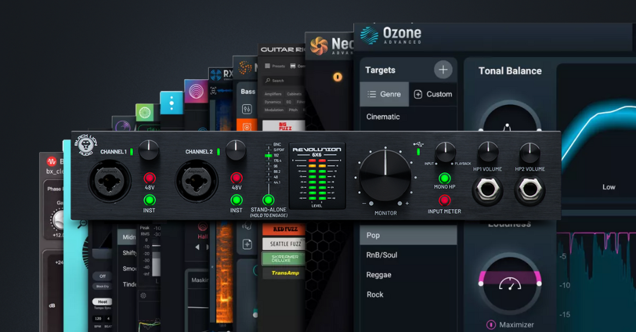This screenshot has width=636, height=332.
Task: Click the purple swirl plugin icon
Action: click(x=123, y=126)
